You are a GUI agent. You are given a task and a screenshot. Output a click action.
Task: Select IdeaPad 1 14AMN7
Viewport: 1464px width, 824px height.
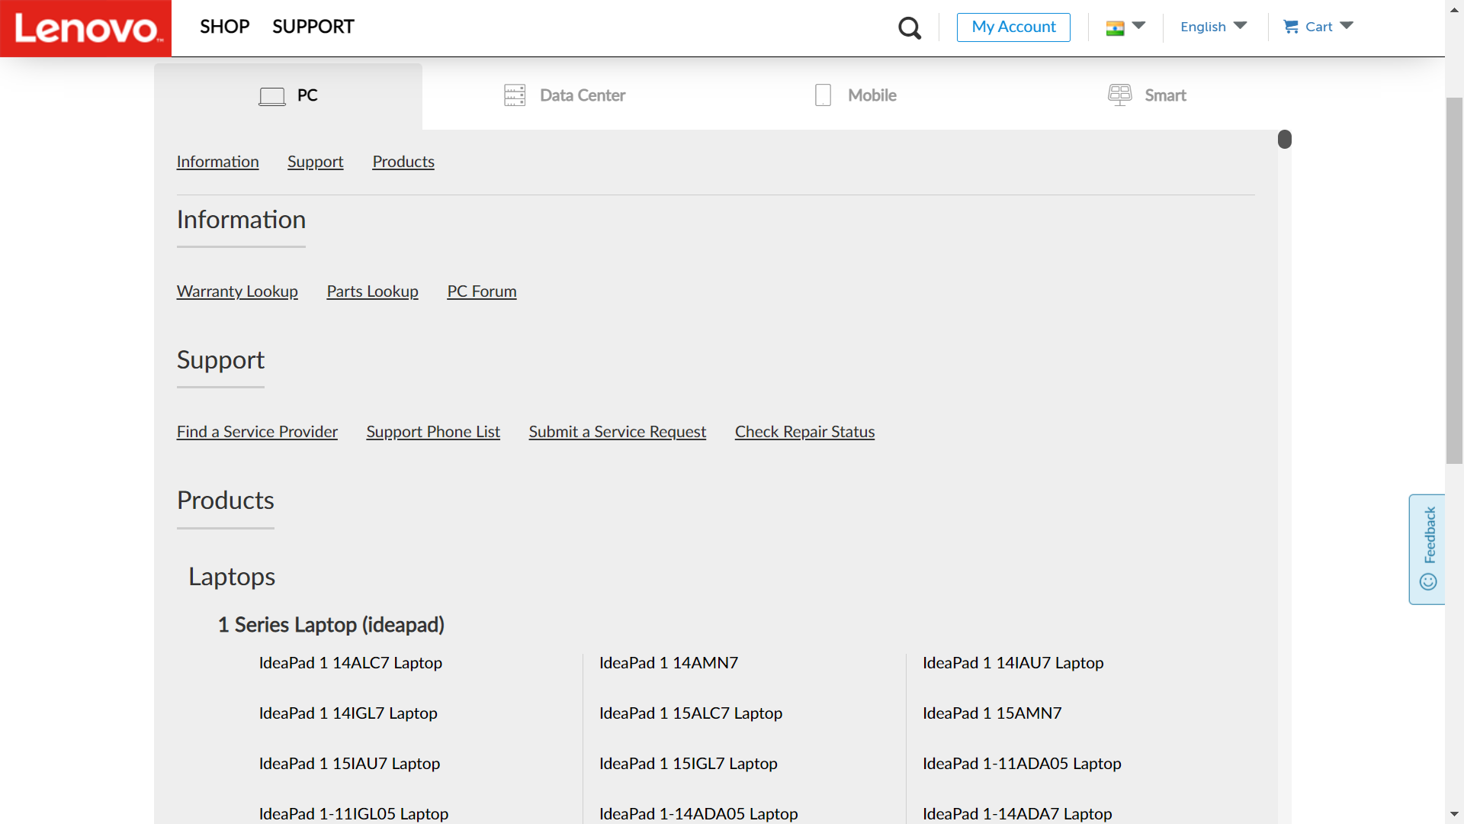tap(668, 663)
